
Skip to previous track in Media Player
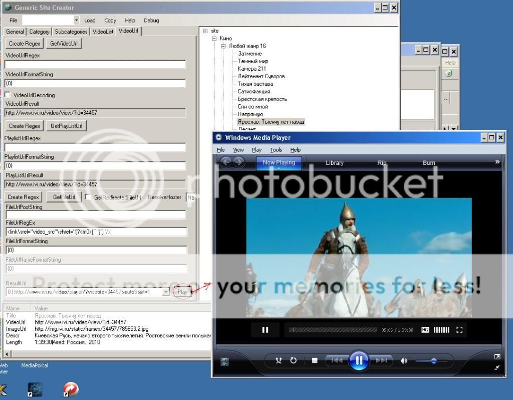coord(337,360)
